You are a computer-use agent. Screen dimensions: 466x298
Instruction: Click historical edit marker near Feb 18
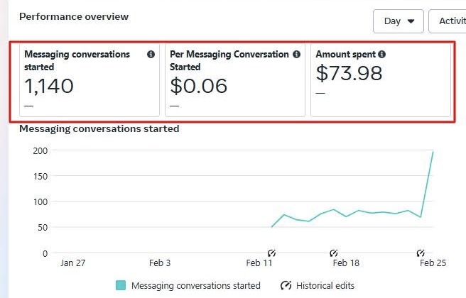pyautogui.click(x=334, y=253)
